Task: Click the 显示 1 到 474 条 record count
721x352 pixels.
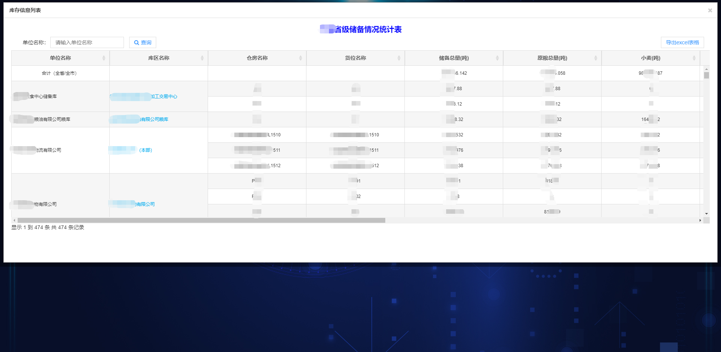Action: click(48, 227)
